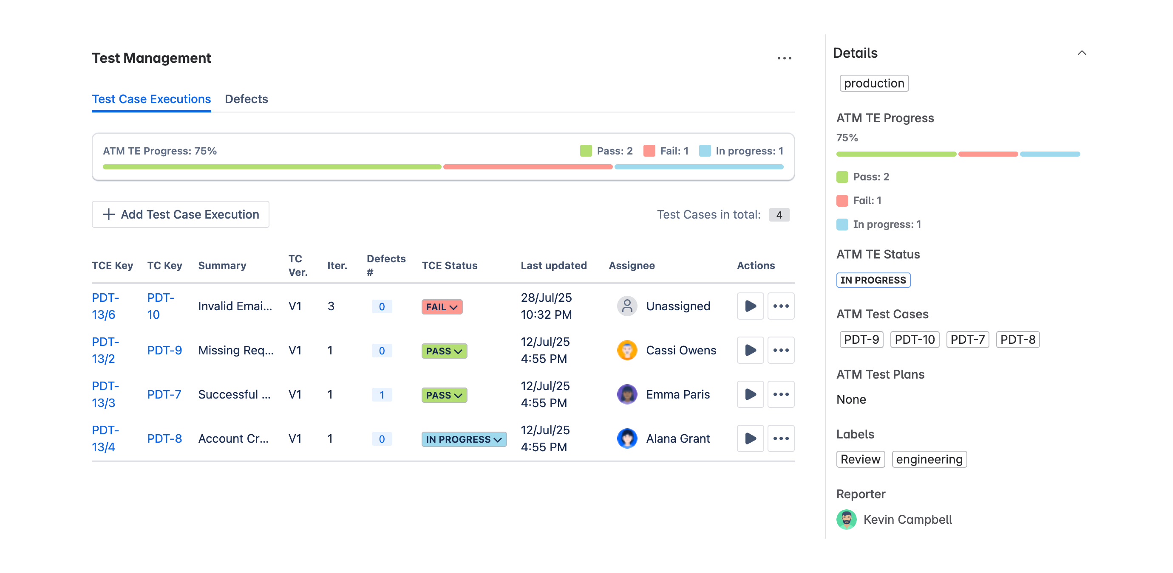Click the Add Test Case Execution button
This screenshot has height=573, width=1173.
pos(180,214)
